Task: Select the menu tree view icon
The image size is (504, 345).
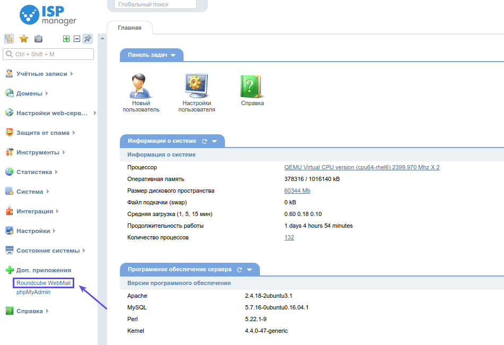Action: click(x=9, y=39)
